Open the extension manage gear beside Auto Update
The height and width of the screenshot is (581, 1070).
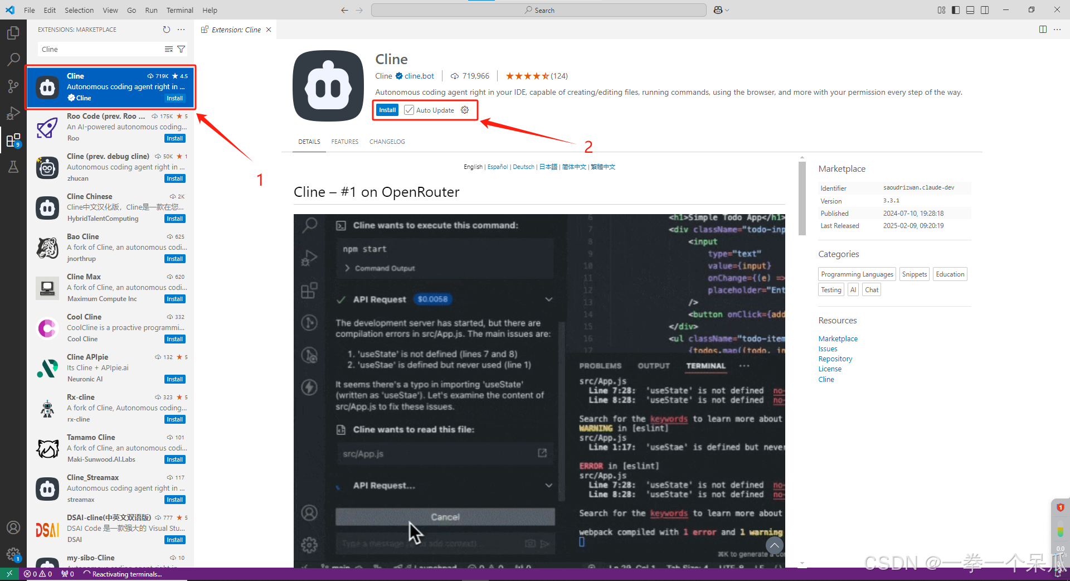pyautogui.click(x=465, y=110)
